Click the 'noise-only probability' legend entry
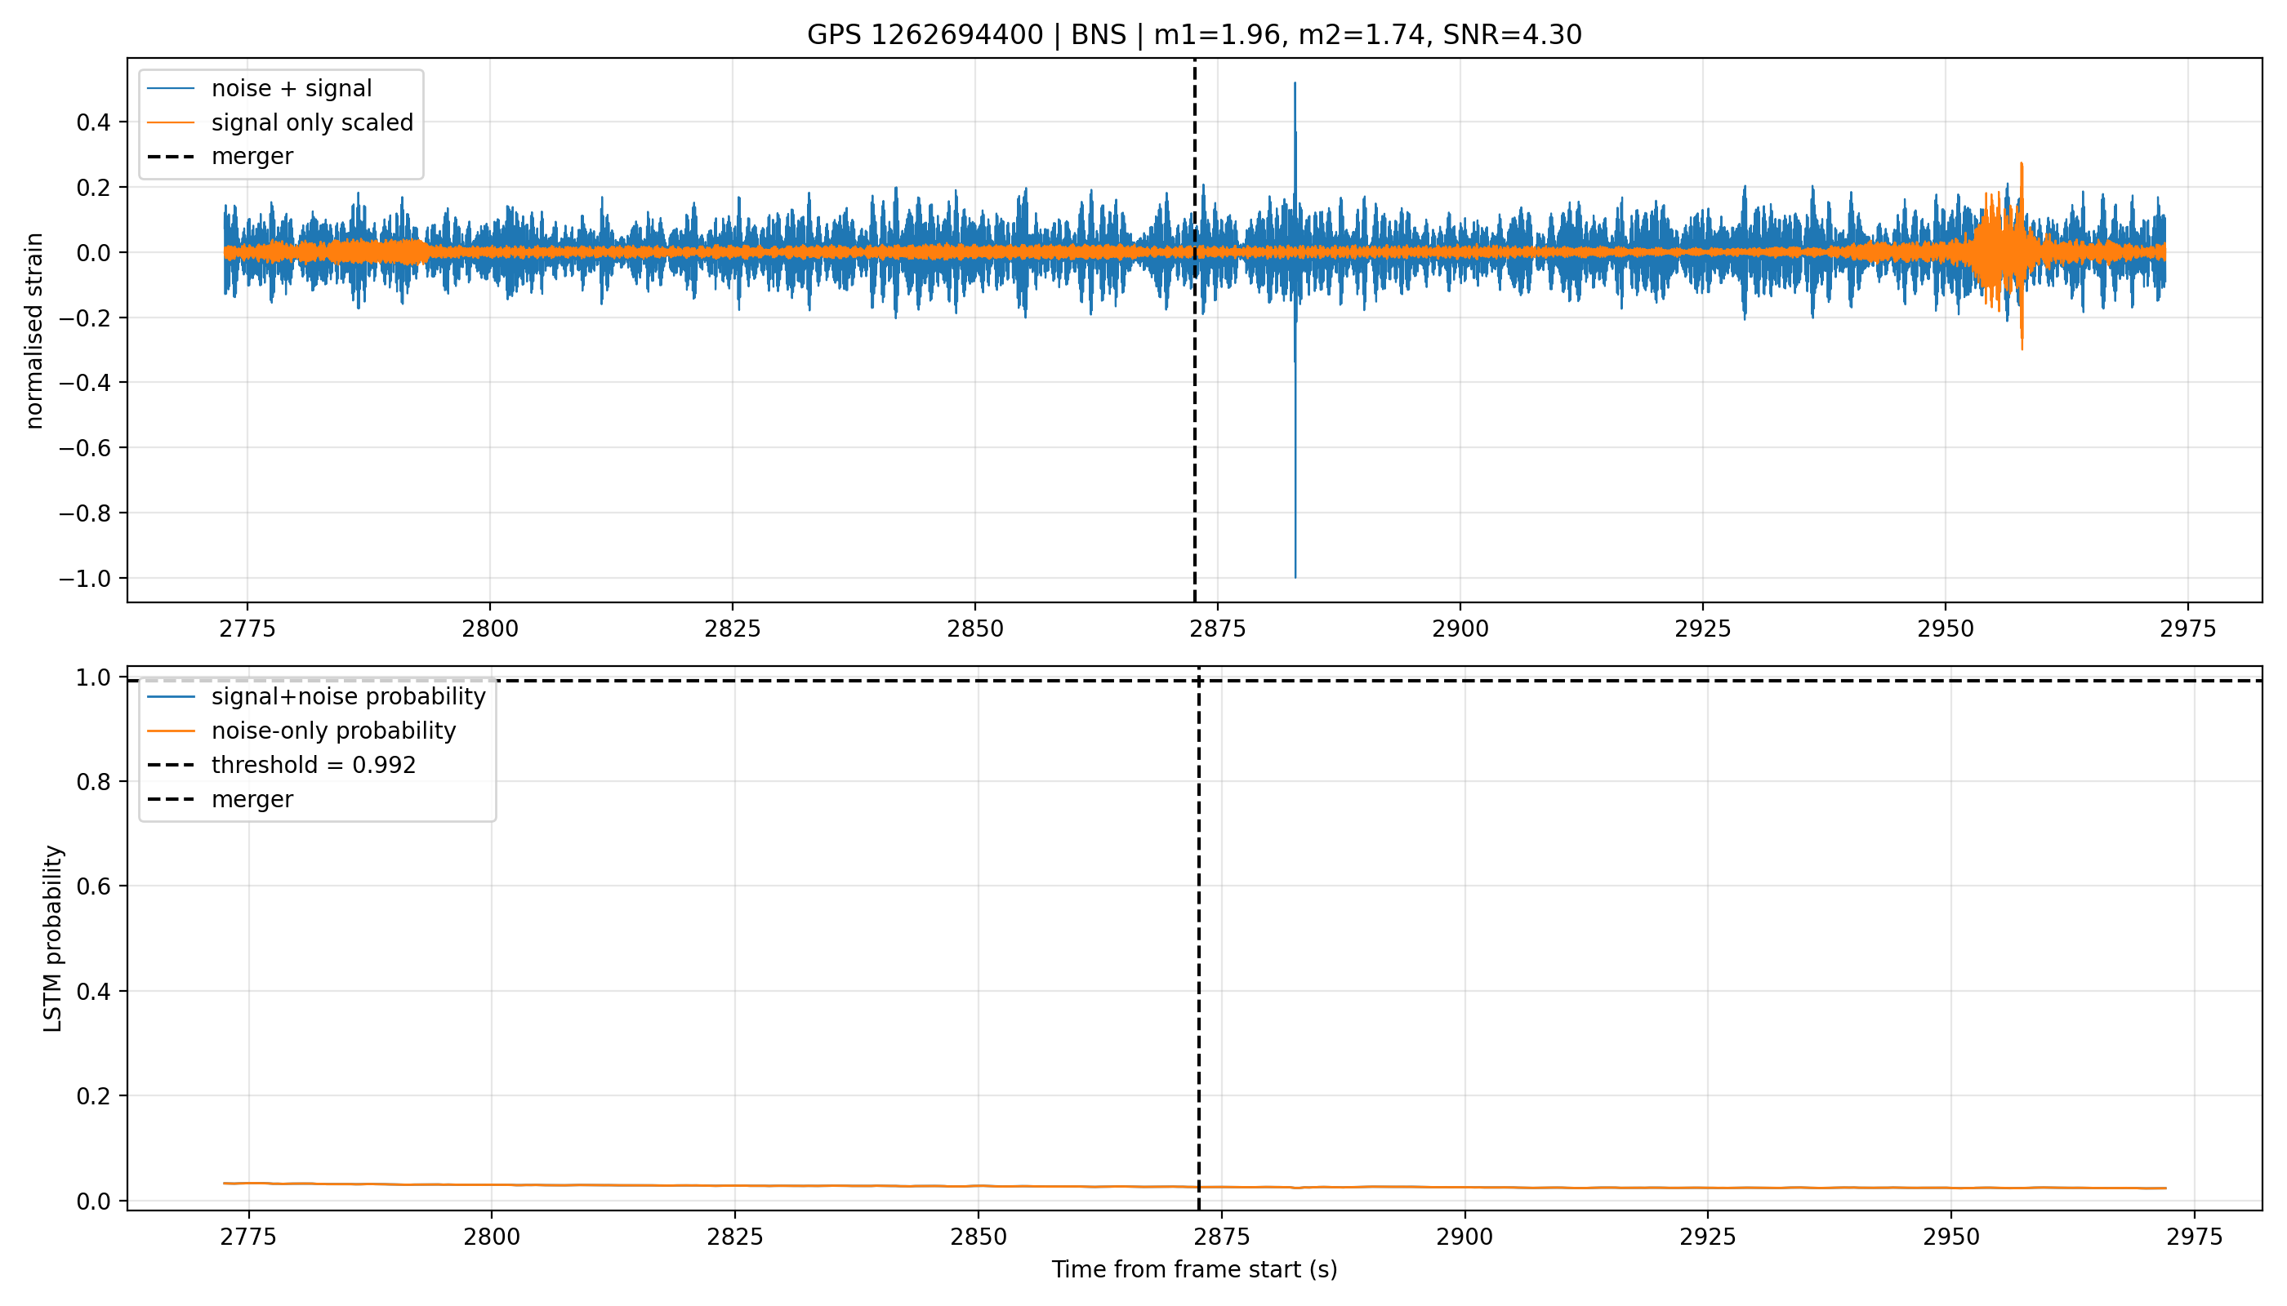The height and width of the screenshot is (1306, 2287). tap(301, 731)
